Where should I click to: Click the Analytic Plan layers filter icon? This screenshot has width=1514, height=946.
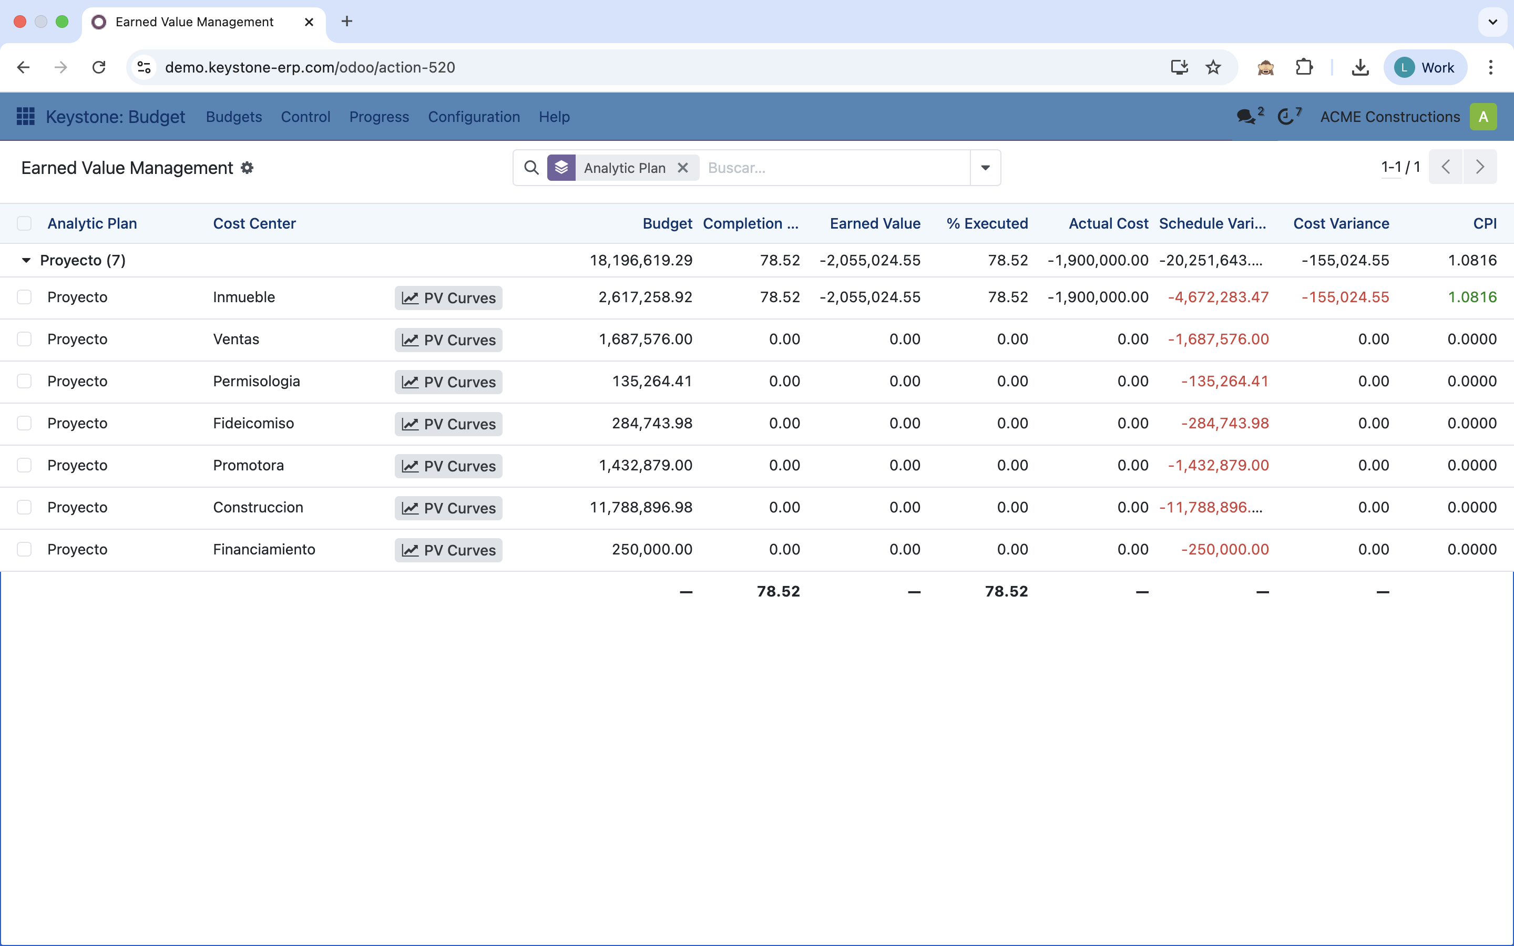(x=561, y=168)
